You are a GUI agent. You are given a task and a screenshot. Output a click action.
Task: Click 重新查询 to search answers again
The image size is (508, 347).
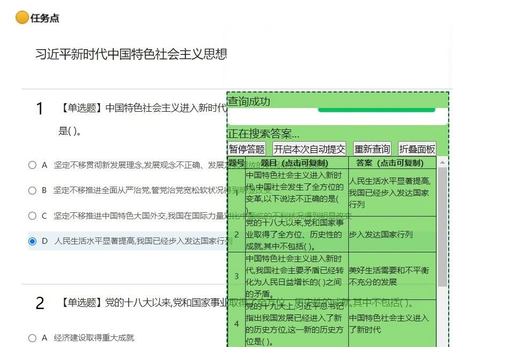pyautogui.click(x=372, y=148)
